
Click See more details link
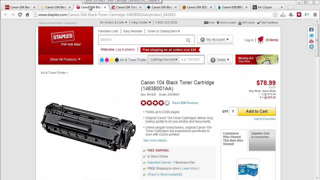tap(155, 140)
